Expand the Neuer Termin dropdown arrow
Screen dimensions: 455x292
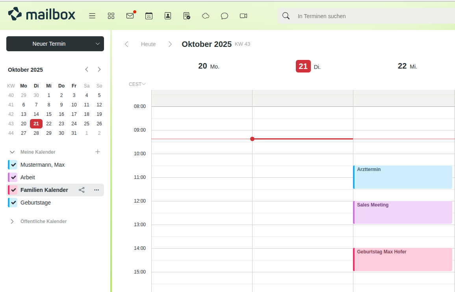pyautogui.click(x=98, y=44)
